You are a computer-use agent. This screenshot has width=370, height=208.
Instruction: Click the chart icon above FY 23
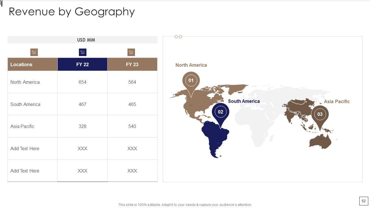pos(131,52)
